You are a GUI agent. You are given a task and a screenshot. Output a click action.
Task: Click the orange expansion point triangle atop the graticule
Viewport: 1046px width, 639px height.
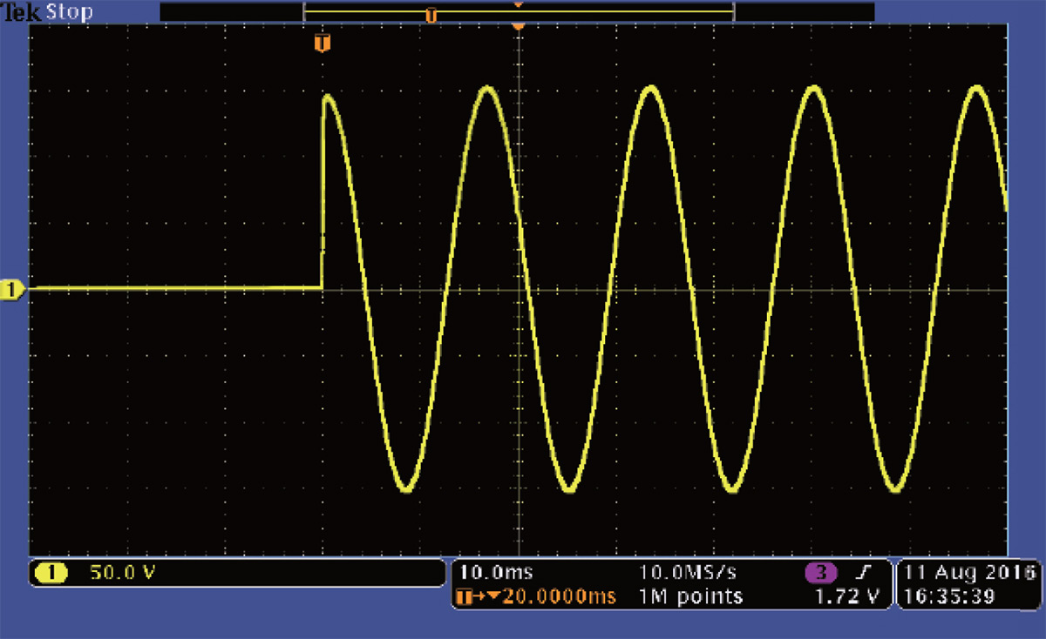tap(519, 27)
